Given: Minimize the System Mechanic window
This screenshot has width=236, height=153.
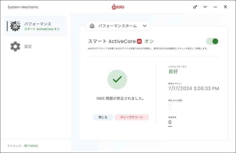Looking at the screenshot, I should [x=215, y=7].
